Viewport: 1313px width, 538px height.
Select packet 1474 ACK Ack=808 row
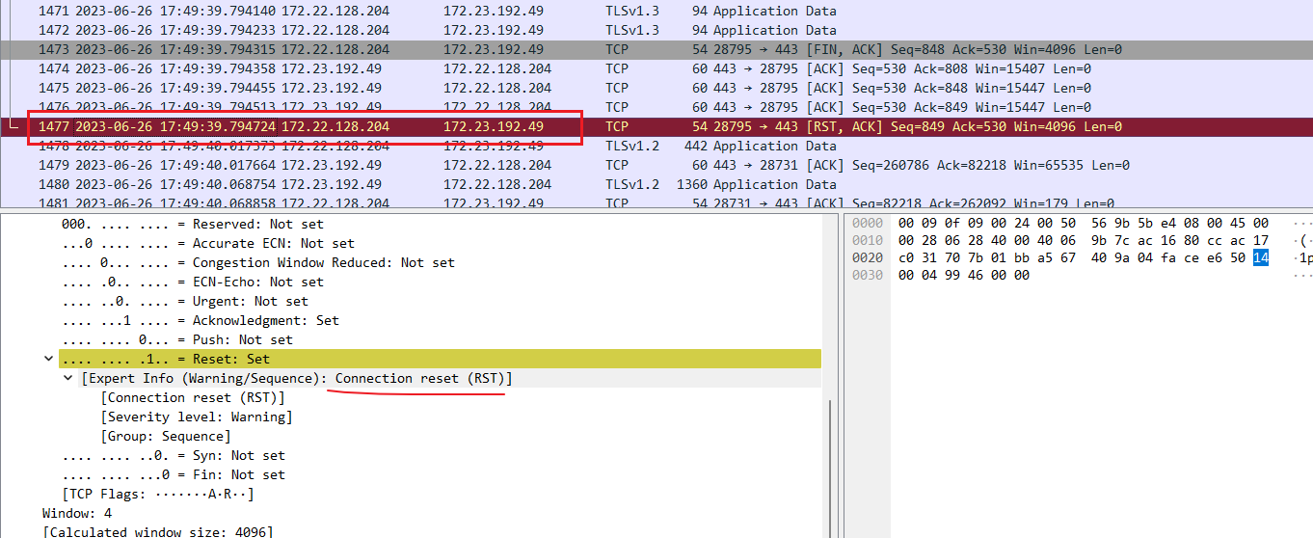(x=656, y=68)
